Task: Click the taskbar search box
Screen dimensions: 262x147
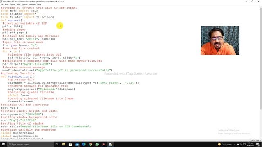Action: 30,144
